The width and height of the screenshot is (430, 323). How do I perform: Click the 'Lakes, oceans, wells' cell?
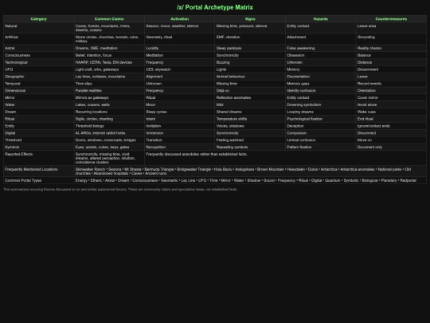pyautogui.click(x=109, y=105)
